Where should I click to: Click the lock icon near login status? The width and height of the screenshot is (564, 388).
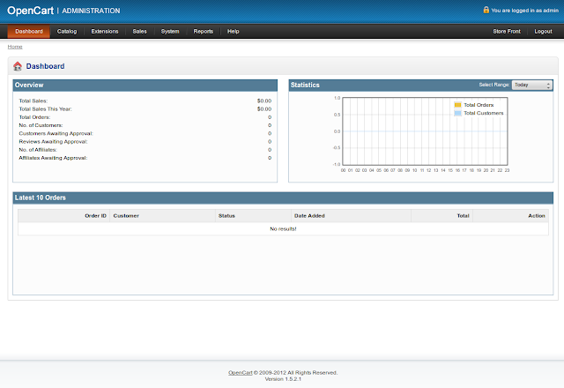coord(486,10)
